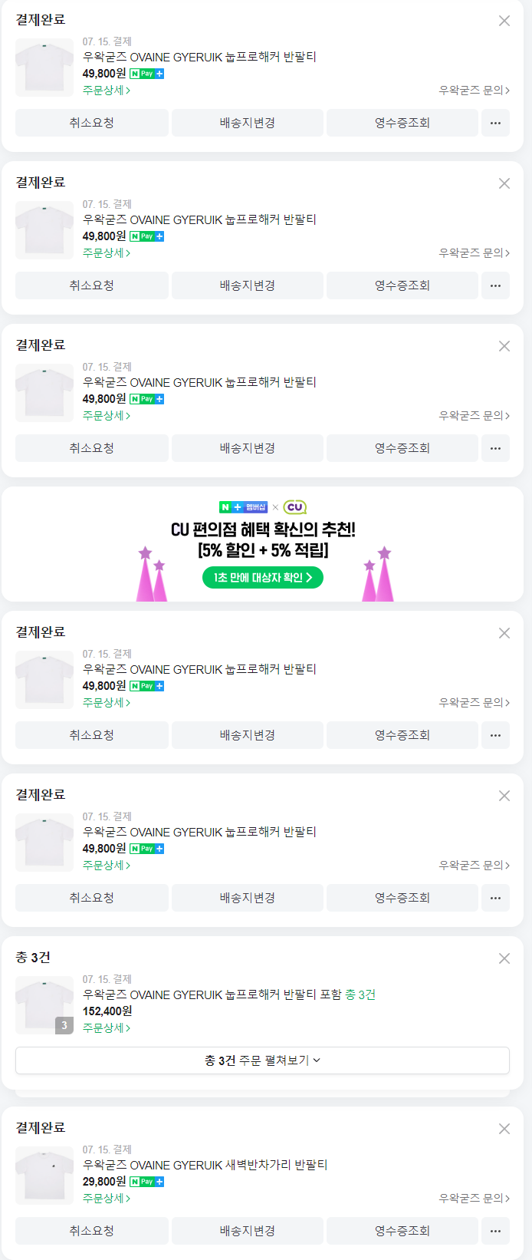Close the 새벽반차가리 반팔티 order card
532x1260 pixels.
click(504, 1129)
